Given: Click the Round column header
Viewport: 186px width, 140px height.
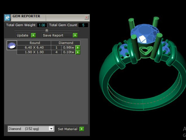Looking at the screenshot, I should pos(34,43).
